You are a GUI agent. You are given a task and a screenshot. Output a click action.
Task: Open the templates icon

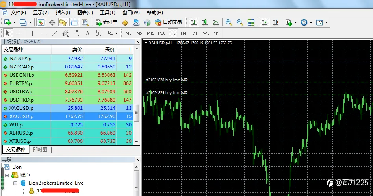click(x=319, y=22)
